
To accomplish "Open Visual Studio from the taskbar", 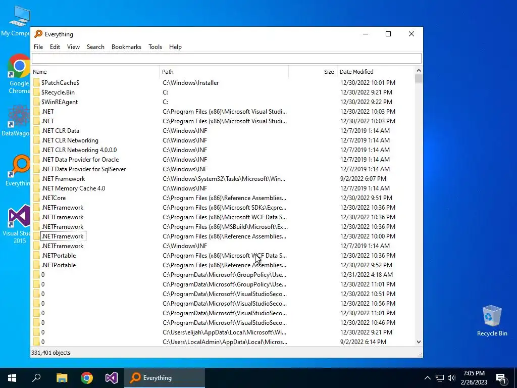I will click(112, 378).
